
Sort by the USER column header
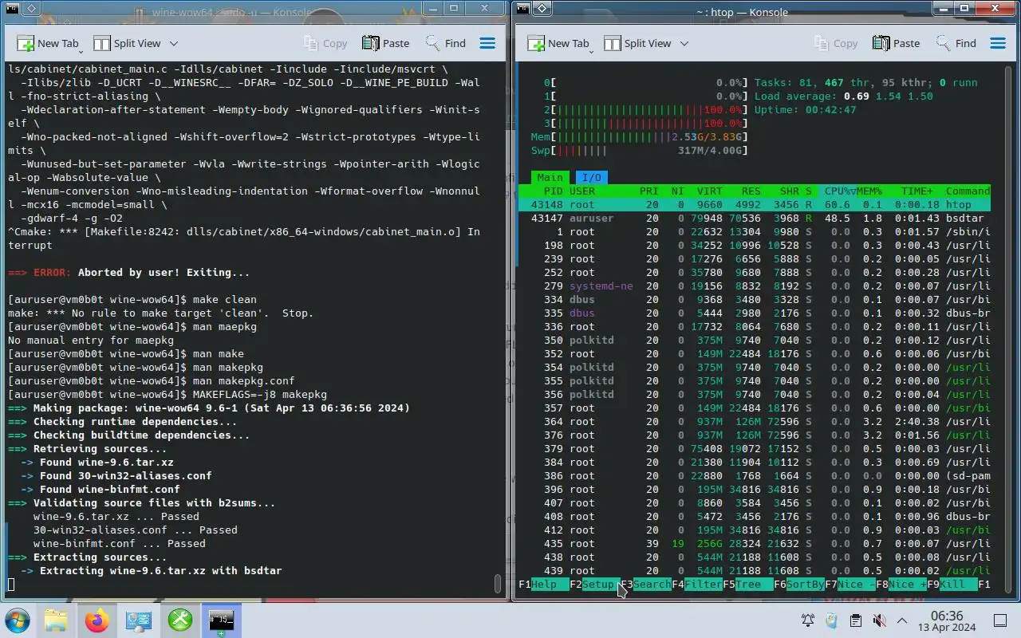[582, 191]
